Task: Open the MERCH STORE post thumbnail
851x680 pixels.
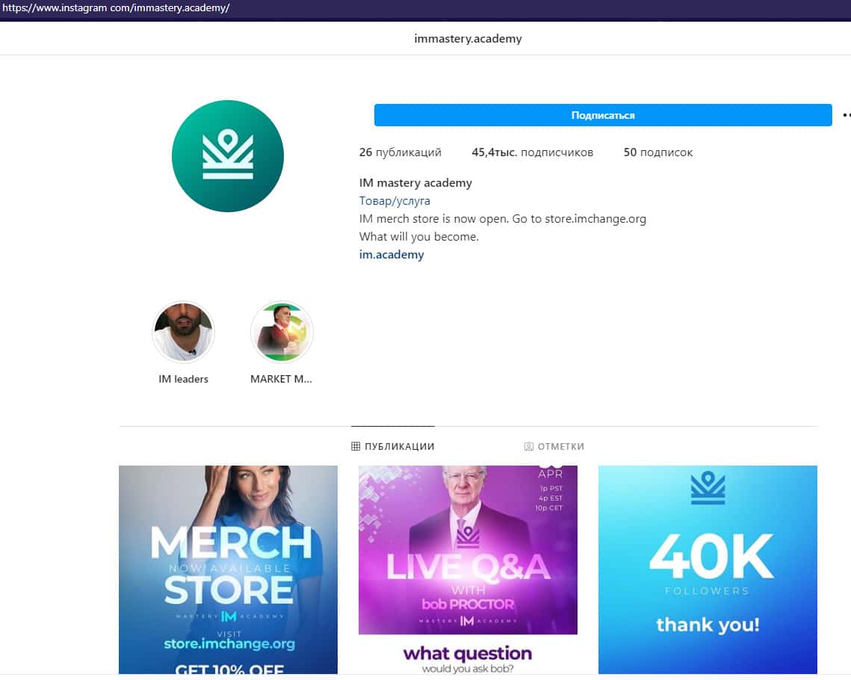Action: pos(228,569)
